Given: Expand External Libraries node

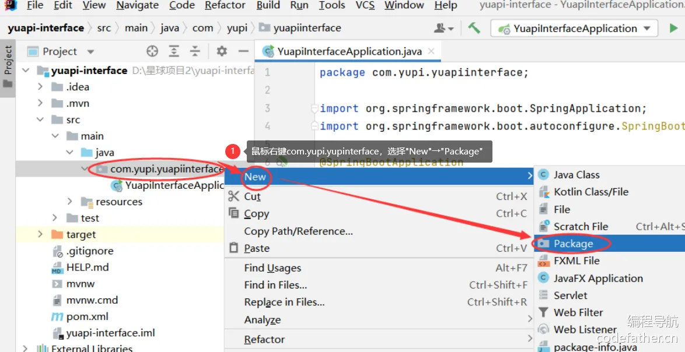Looking at the screenshot, I should (x=26, y=349).
